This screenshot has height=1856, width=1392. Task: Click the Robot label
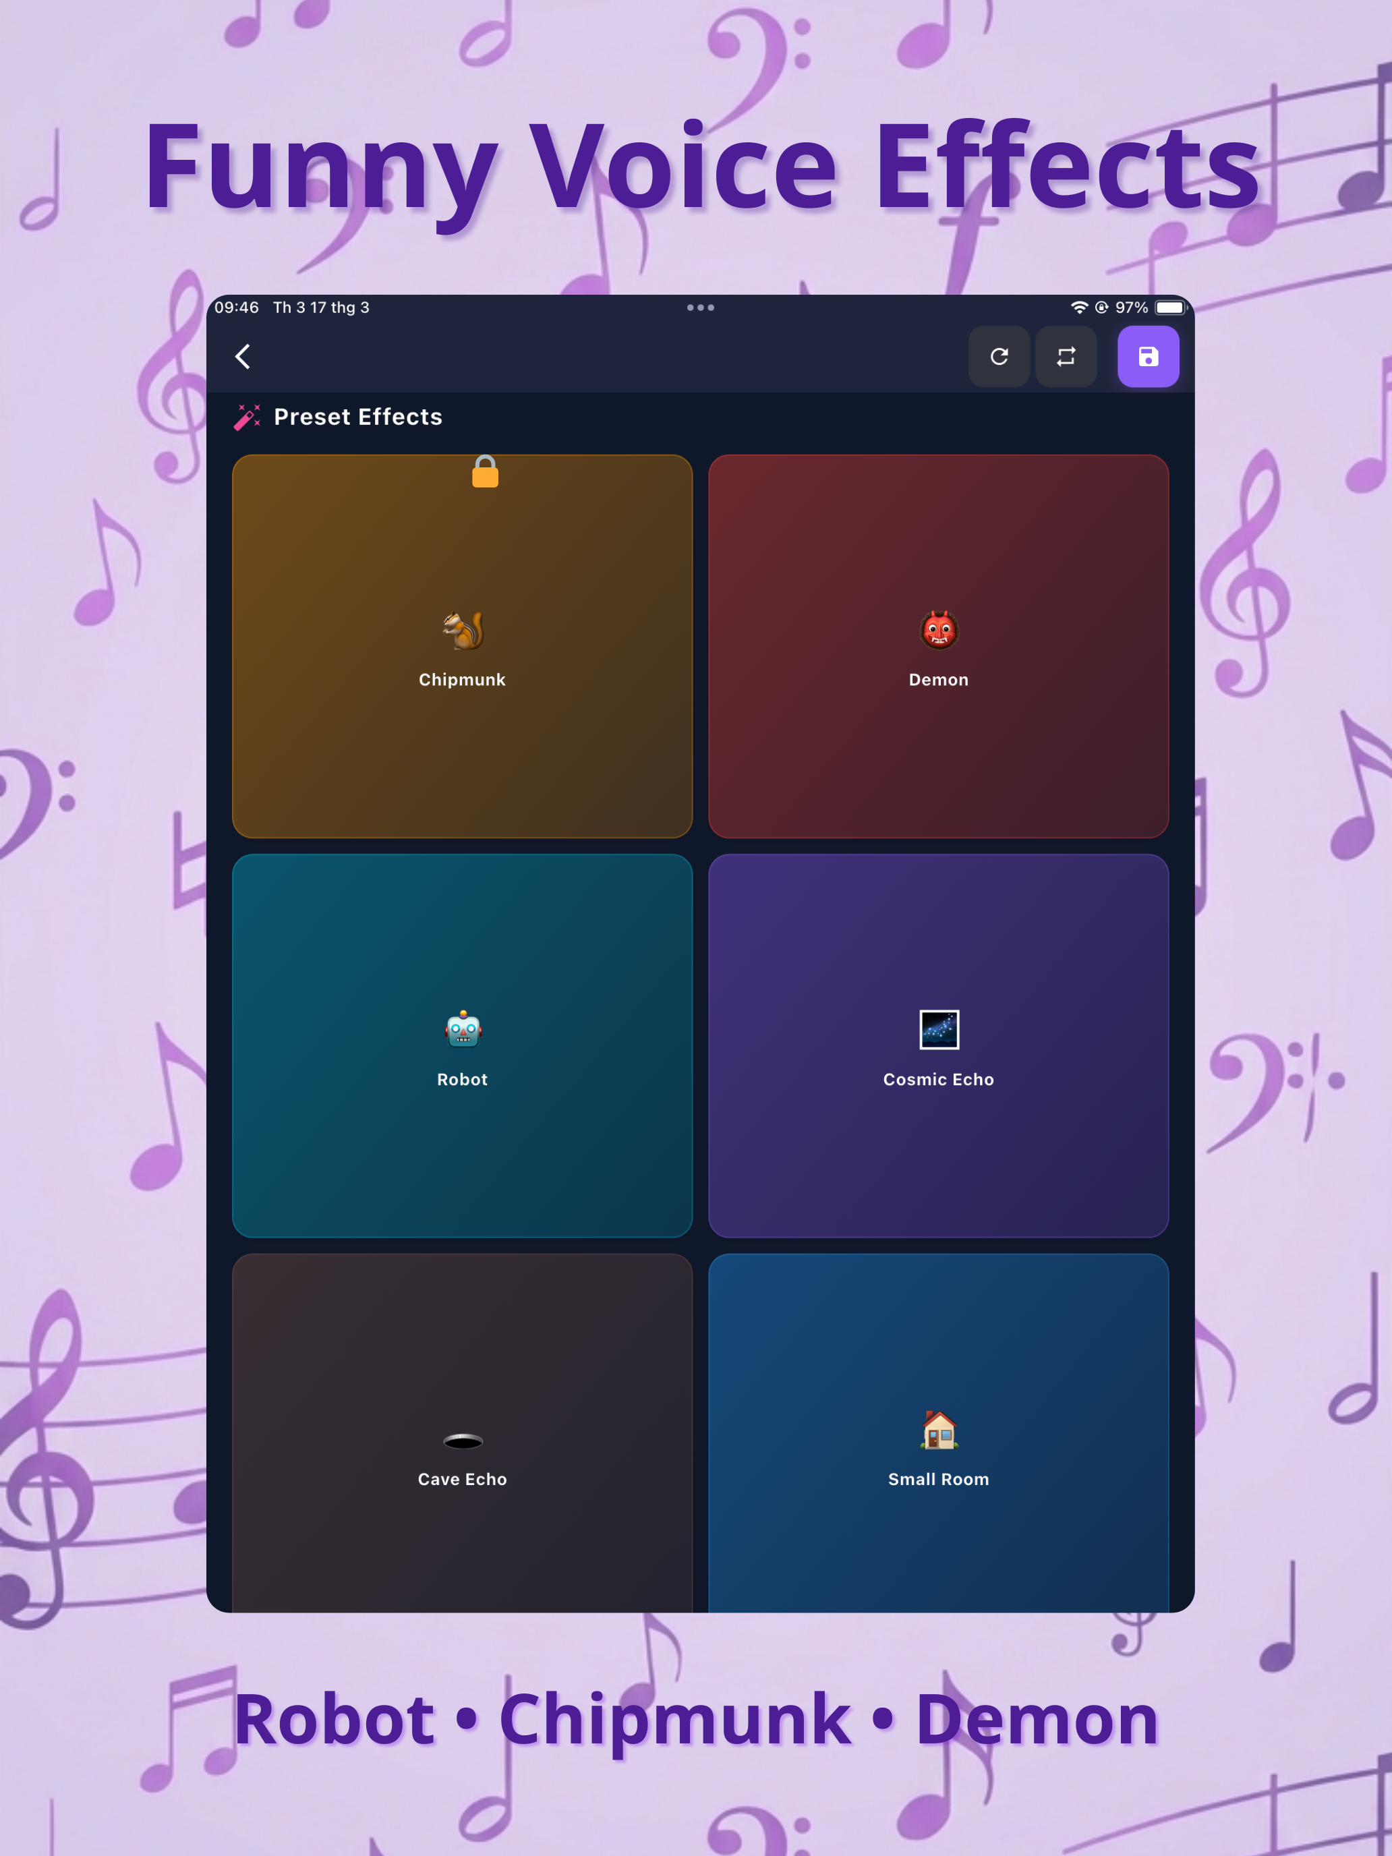463,1080
